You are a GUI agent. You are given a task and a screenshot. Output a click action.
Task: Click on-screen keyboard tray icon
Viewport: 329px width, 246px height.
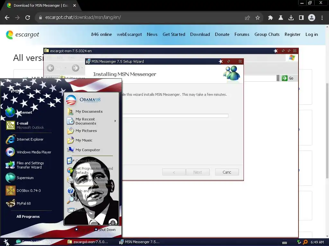click(x=285, y=242)
